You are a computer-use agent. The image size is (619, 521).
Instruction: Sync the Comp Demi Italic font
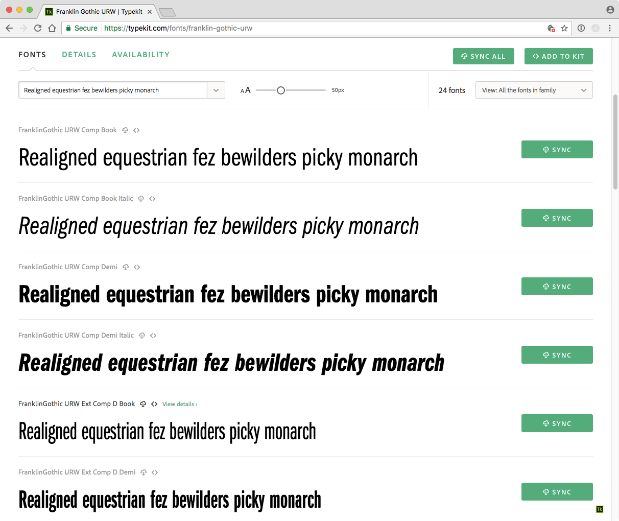click(557, 355)
